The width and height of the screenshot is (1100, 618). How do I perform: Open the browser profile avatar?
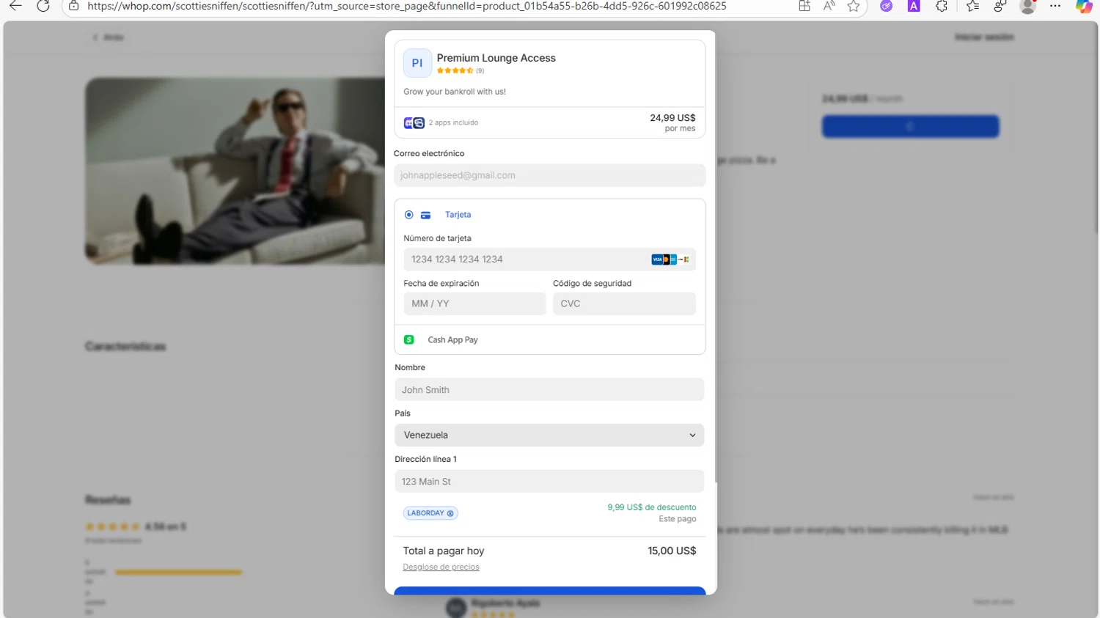tap(1028, 6)
